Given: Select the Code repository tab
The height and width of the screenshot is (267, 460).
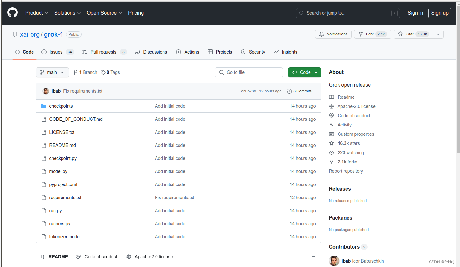Looking at the screenshot, I should pos(25,52).
